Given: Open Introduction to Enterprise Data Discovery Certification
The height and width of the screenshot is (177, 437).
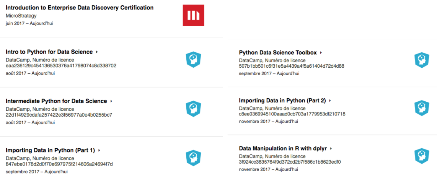Looking at the screenshot, I should [80, 8].
